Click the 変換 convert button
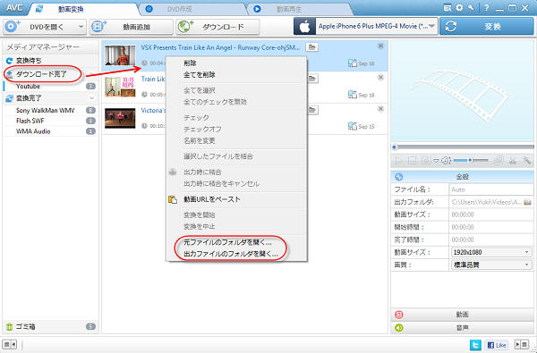This screenshot has width=537, height=353. coord(487,26)
